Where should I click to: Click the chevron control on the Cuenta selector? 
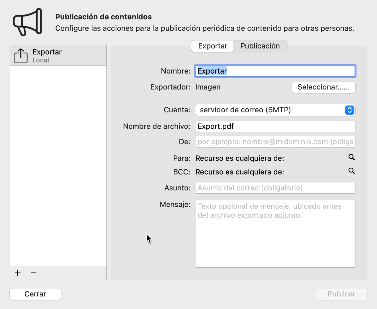(x=350, y=110)
